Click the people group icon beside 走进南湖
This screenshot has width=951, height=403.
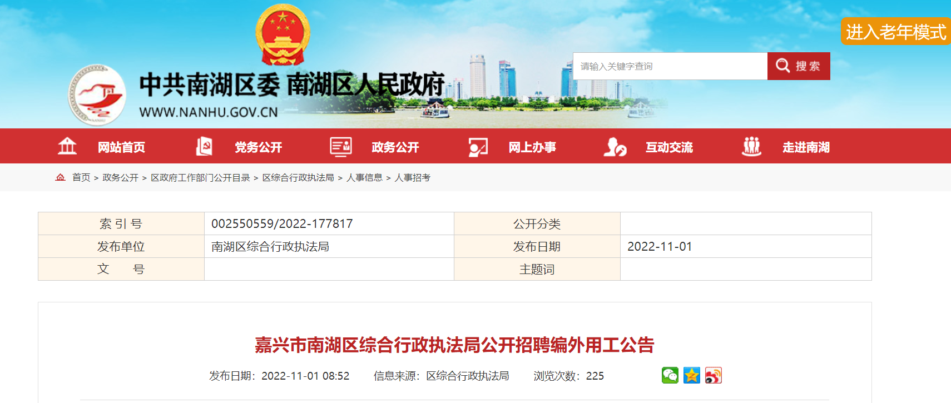pyautogui.click(x=752, y=146)
